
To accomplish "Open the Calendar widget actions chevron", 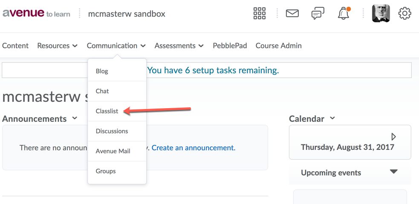I will point(332,118).
